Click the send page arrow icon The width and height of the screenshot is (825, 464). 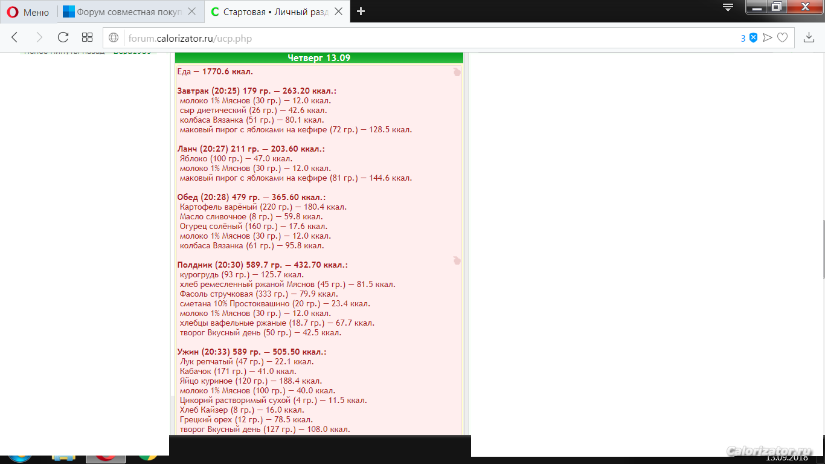768,38
